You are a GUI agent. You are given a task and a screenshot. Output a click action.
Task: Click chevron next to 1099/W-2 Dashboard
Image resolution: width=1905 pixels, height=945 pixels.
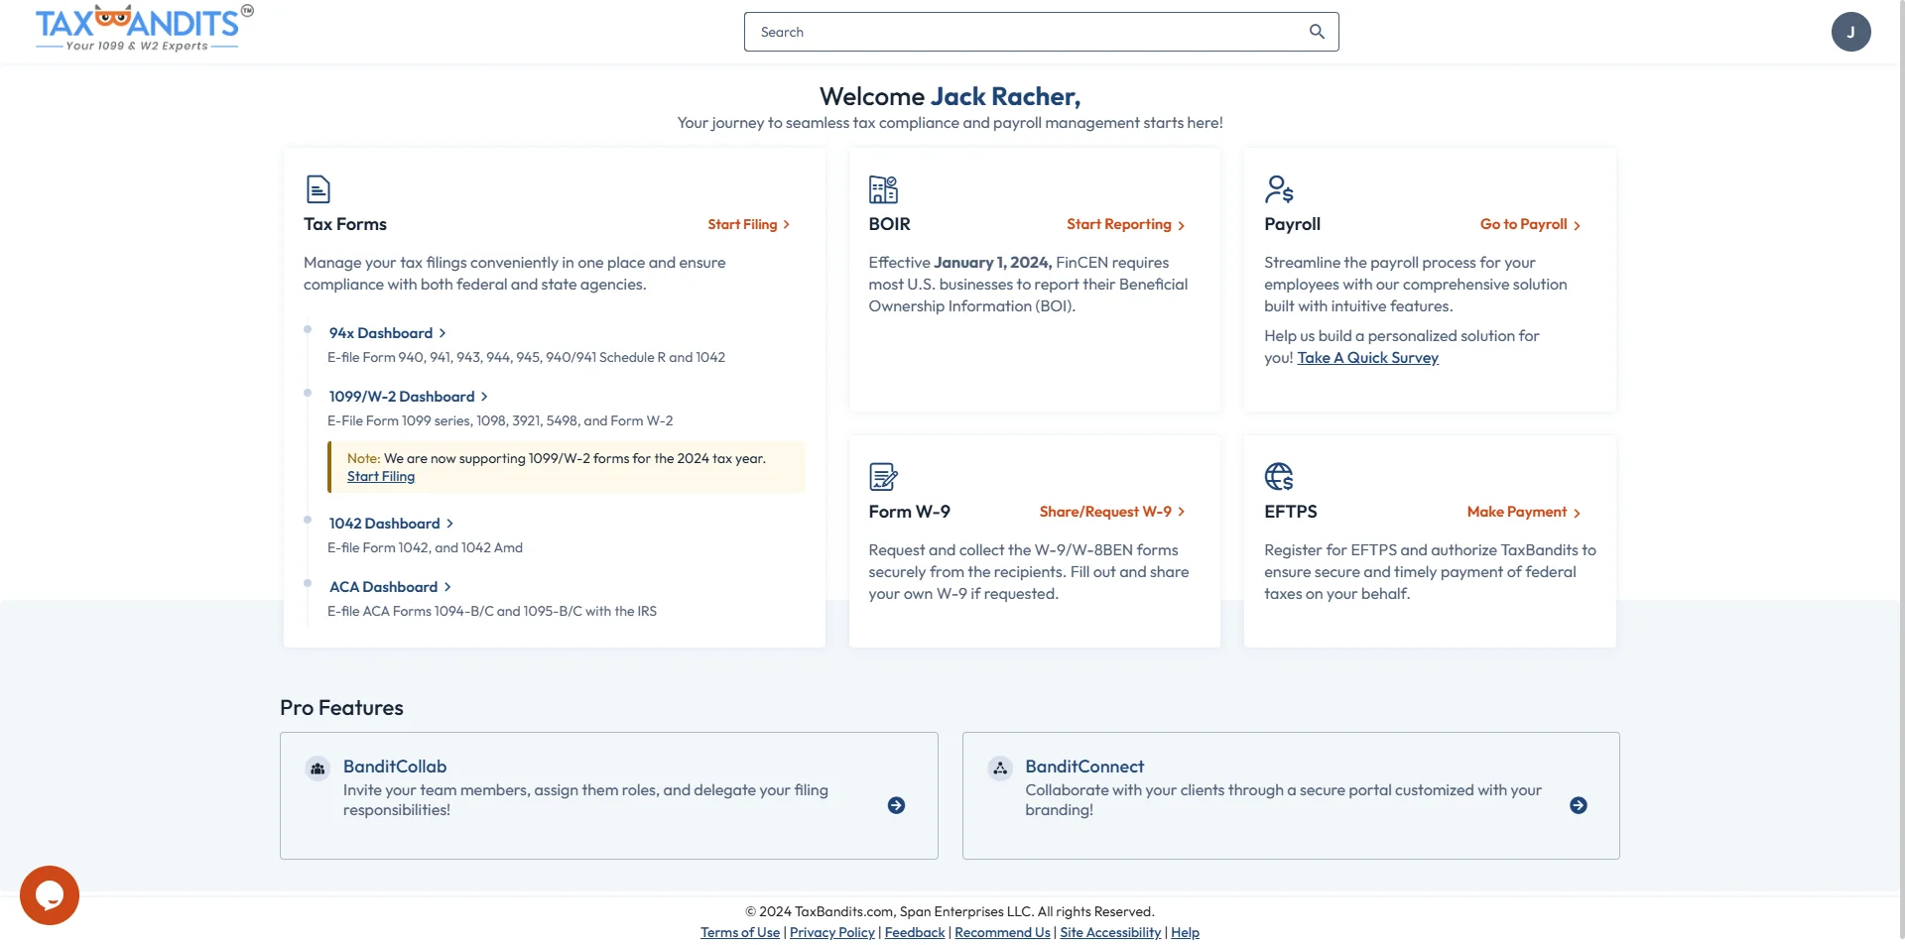(484, 397)
